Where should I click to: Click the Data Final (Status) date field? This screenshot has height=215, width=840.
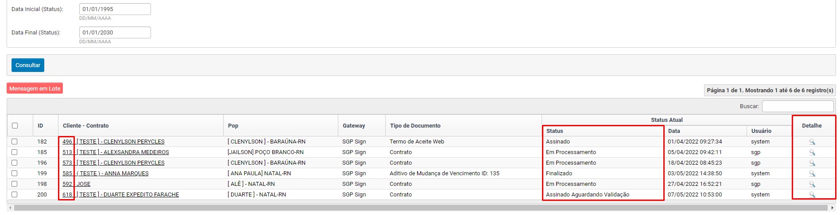[115, 32]
